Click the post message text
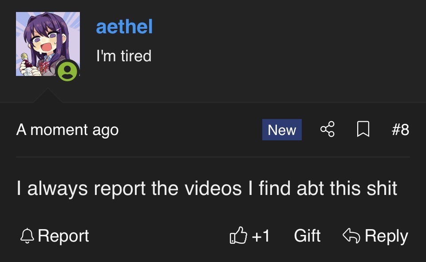 tap(207, 188)
